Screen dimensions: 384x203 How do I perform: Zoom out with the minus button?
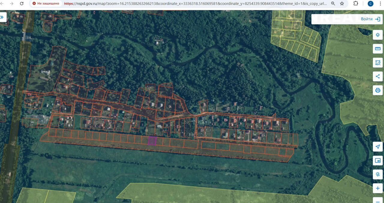pyautogui.click(x=378, y=200)
